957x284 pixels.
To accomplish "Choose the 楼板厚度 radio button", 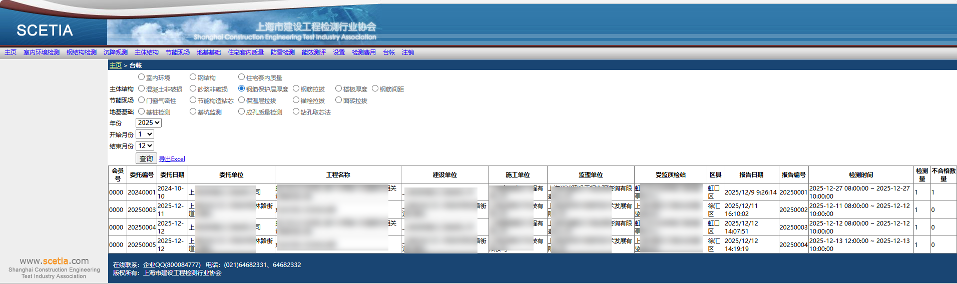I will pos(339,89).
